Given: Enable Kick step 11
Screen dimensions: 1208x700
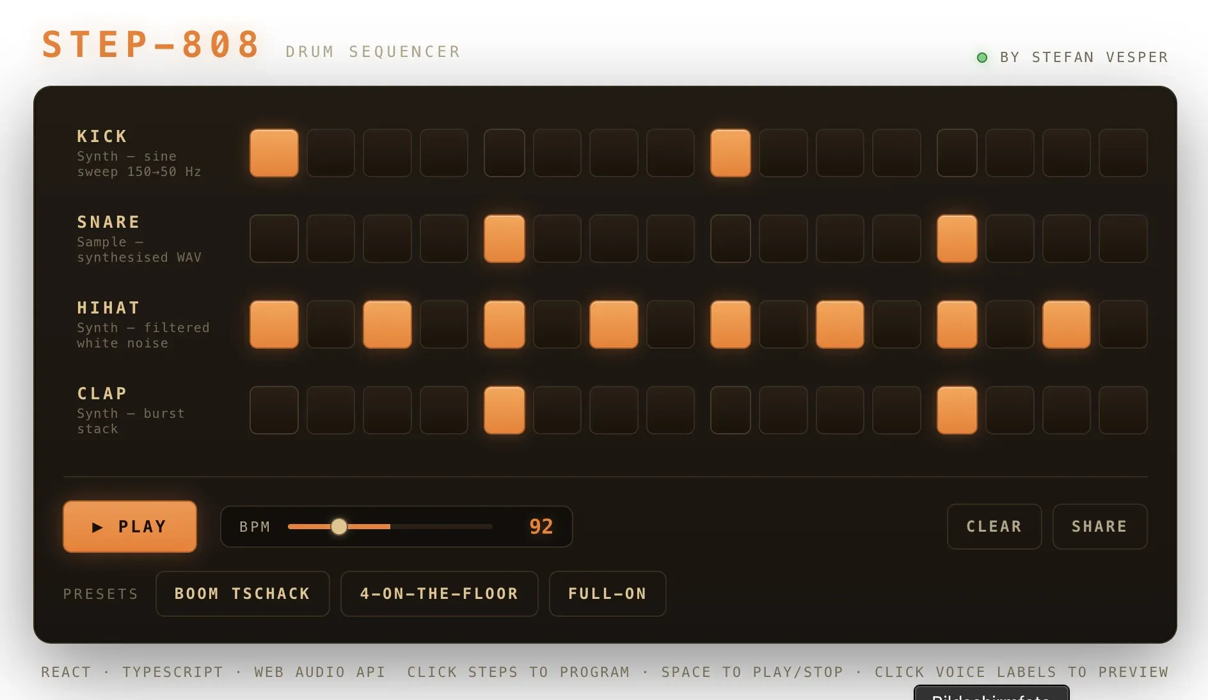Looking at the screenshot, I should (x=840, y=153).
